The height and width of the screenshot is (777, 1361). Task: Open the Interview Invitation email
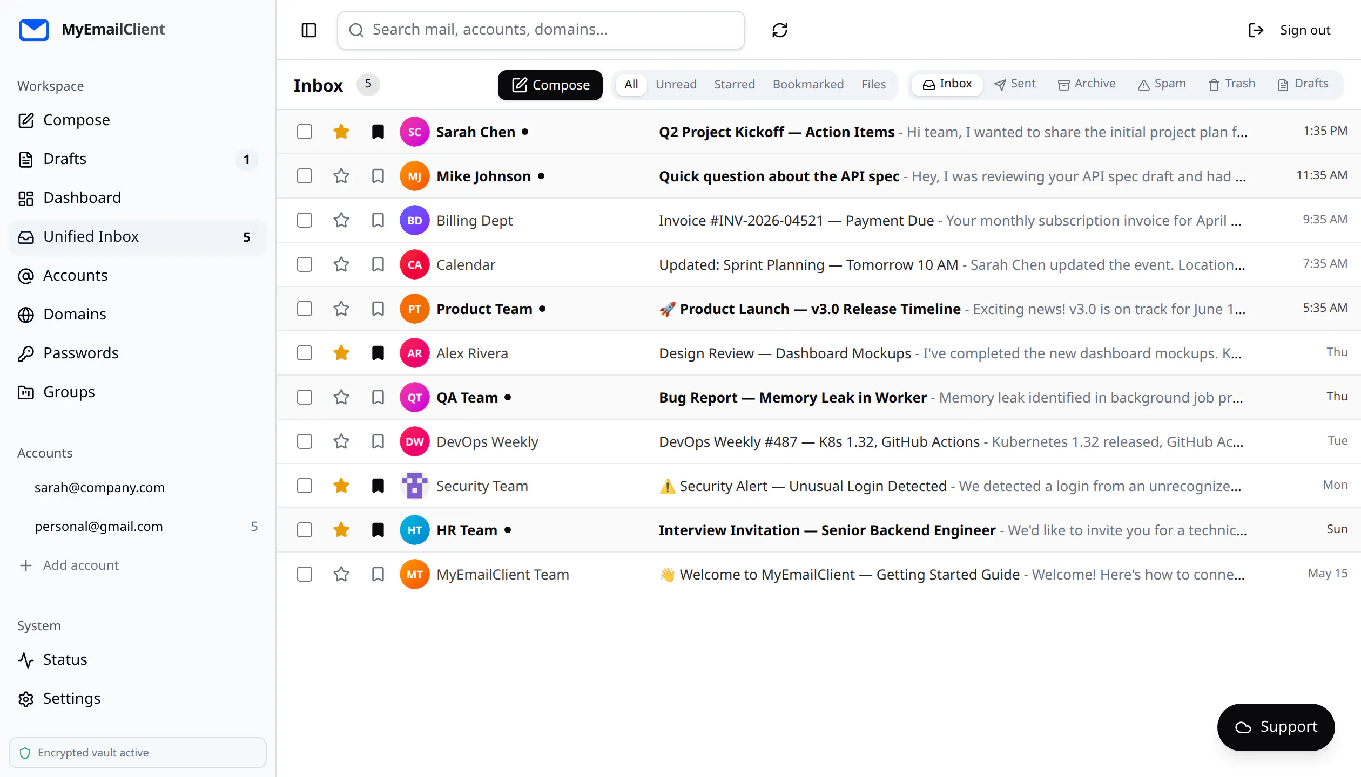coord(818,530)
